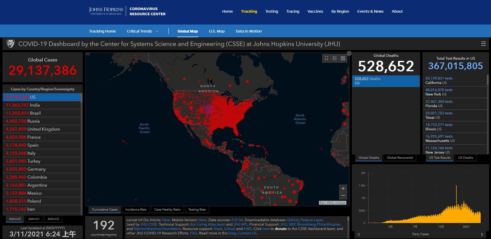Viewport: 491px width, 239px height.
Task: Open the Feature Layer link
Action: (312, 220)
